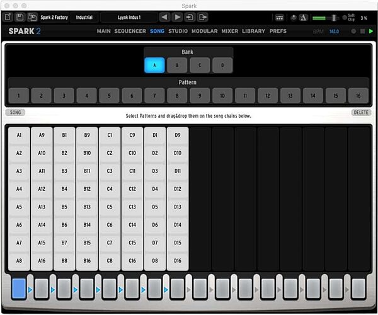
Task: Go to next project with right arrow
Action: click(x=178, y=17)
